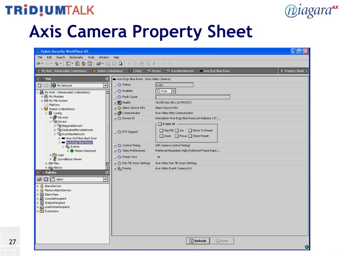
Task: Click the Paste clipboard icon
Action: click(142, 64)
